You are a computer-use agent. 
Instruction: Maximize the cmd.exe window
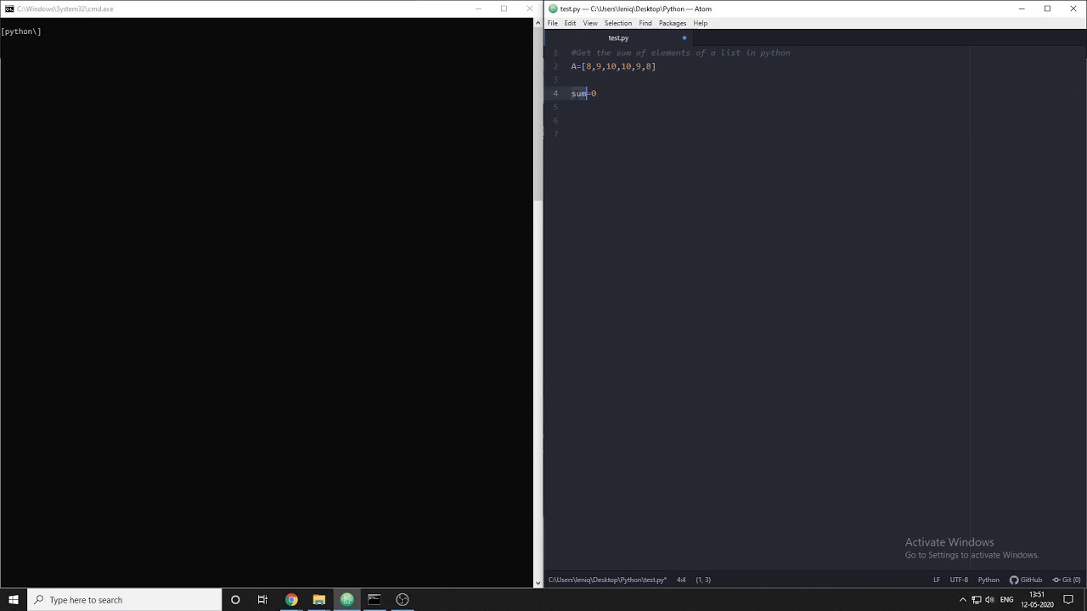coord(504,8)
